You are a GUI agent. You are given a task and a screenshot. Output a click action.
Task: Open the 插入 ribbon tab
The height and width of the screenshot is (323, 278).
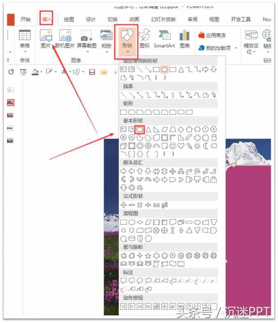click(46, 19)
